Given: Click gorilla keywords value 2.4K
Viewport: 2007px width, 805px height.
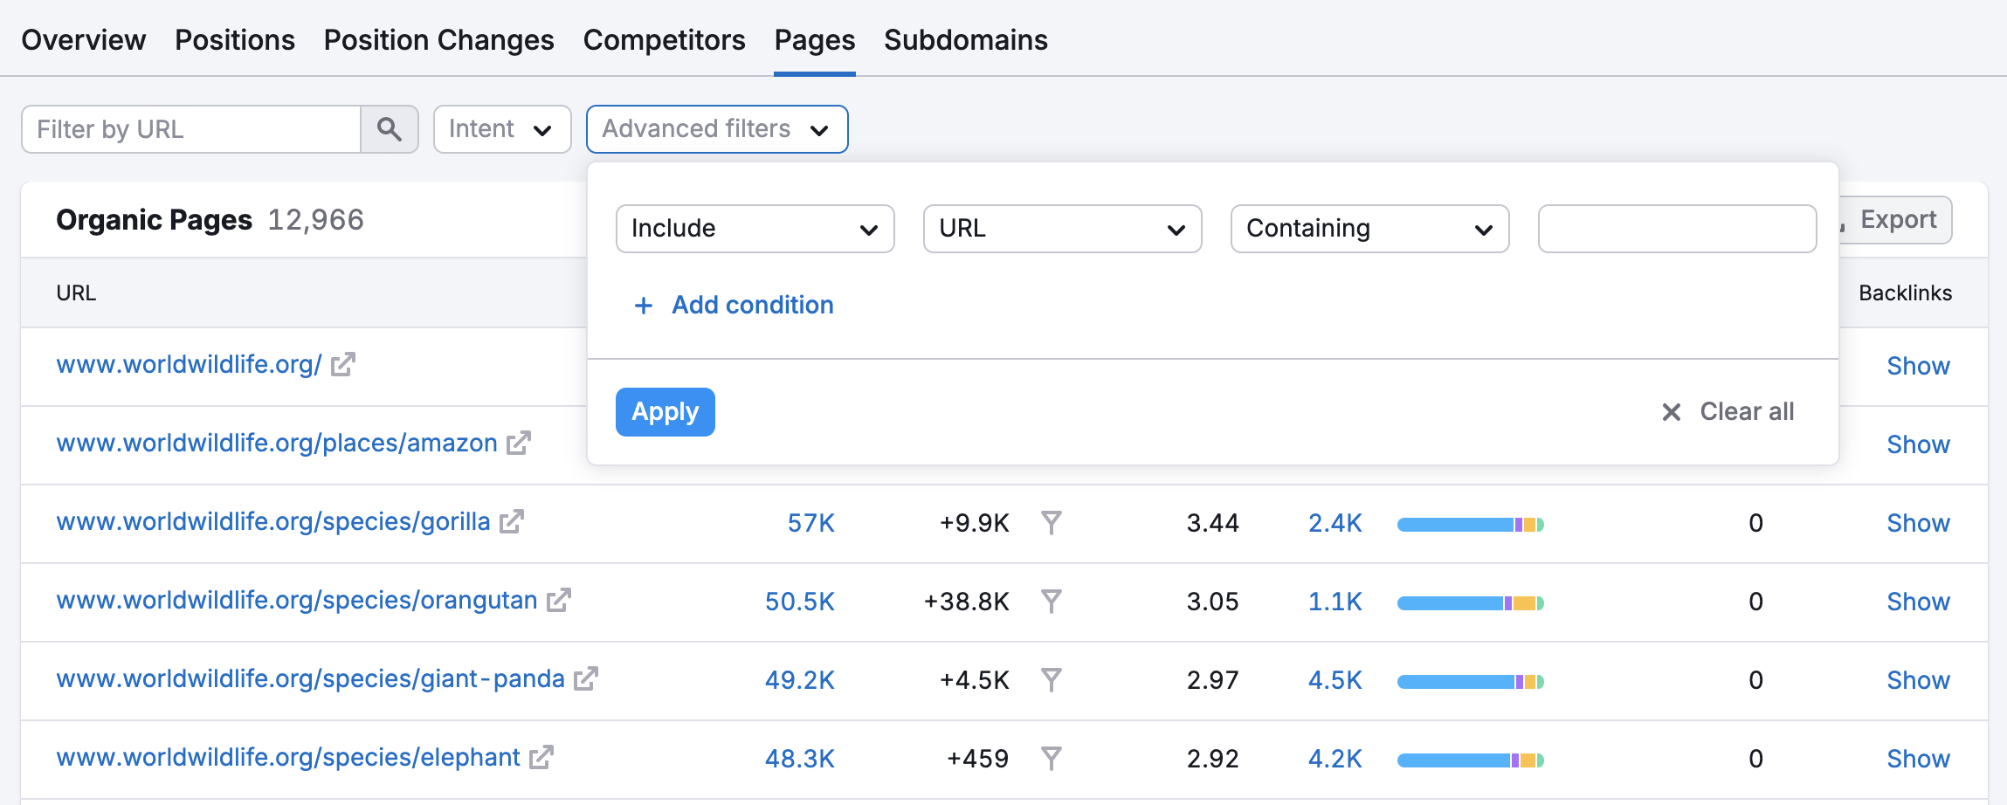Looking at the screenshot, I should coord(1335,523).
